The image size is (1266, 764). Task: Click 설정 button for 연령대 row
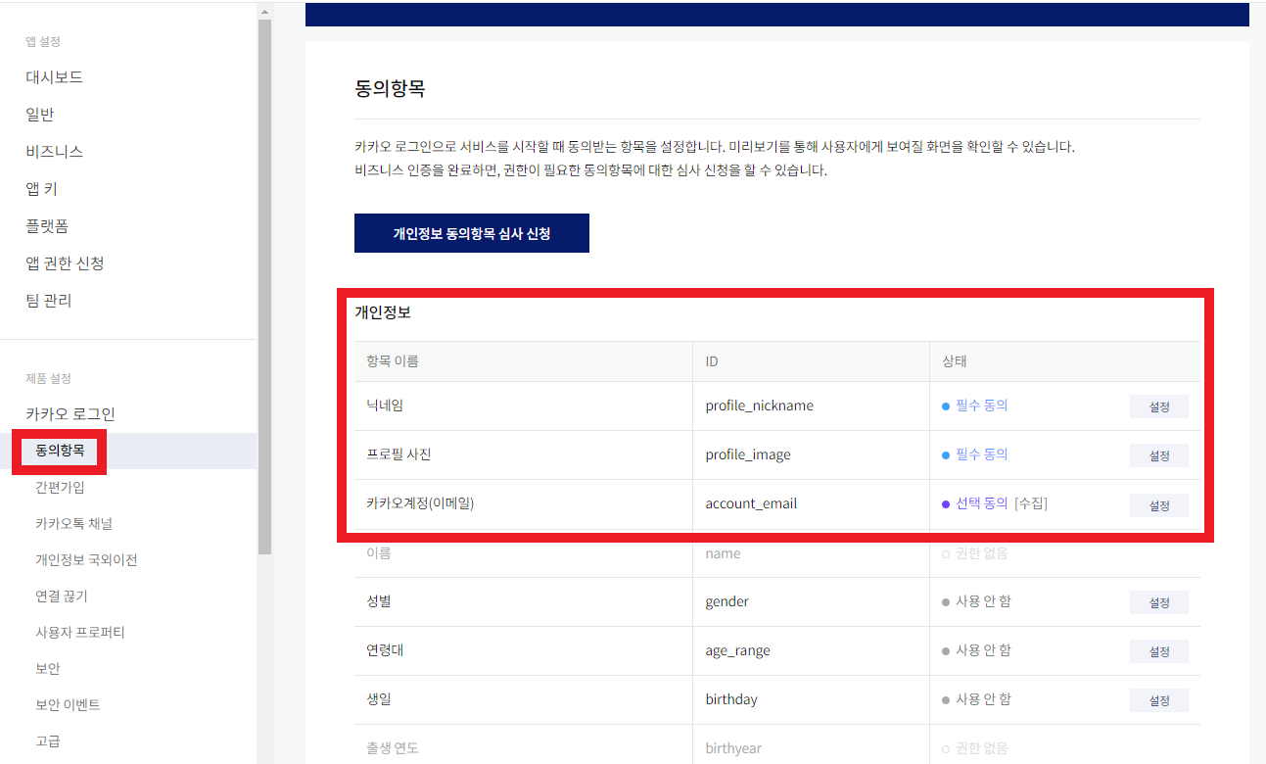coord(1159,651)
